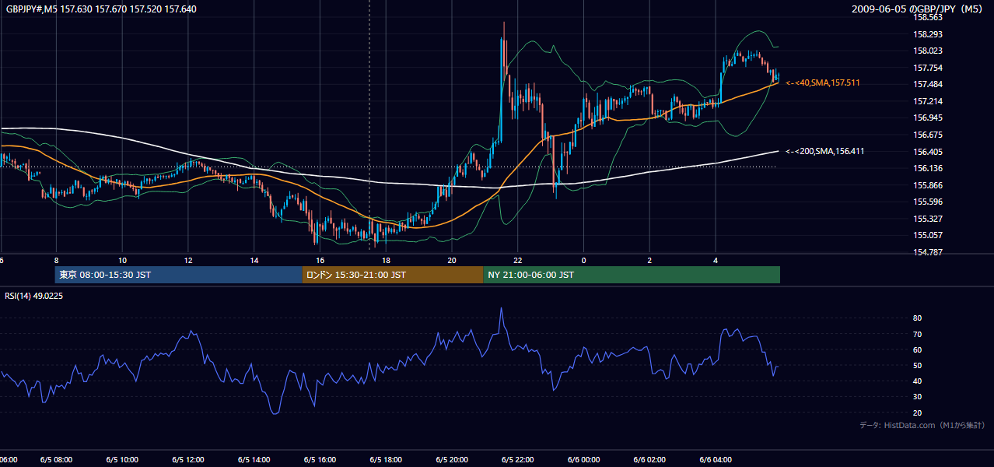The height and width of the screenshot is (467, 994).
Task: Click hour tick 16 under the price chart
Action: click(x=320, y=260)
